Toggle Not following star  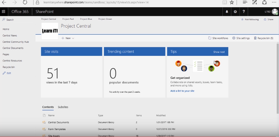(x=242, y=20)
